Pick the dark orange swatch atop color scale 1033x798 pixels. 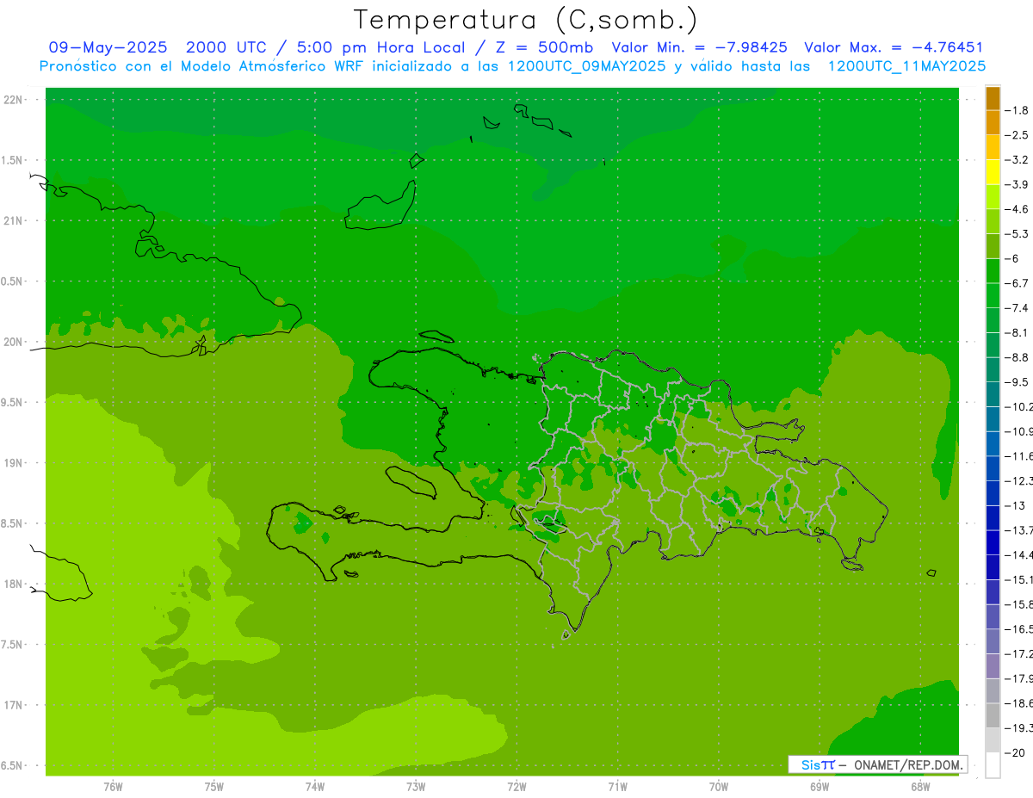tap(993, 98)
